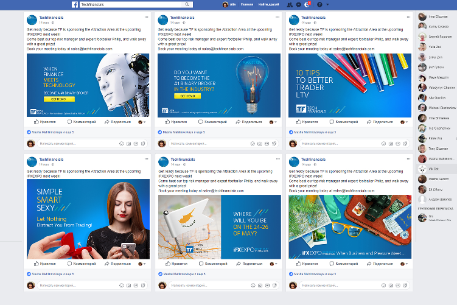Open chat with Yulia Zak
This screenshot has height=305, width=457.
pos(436,47)
